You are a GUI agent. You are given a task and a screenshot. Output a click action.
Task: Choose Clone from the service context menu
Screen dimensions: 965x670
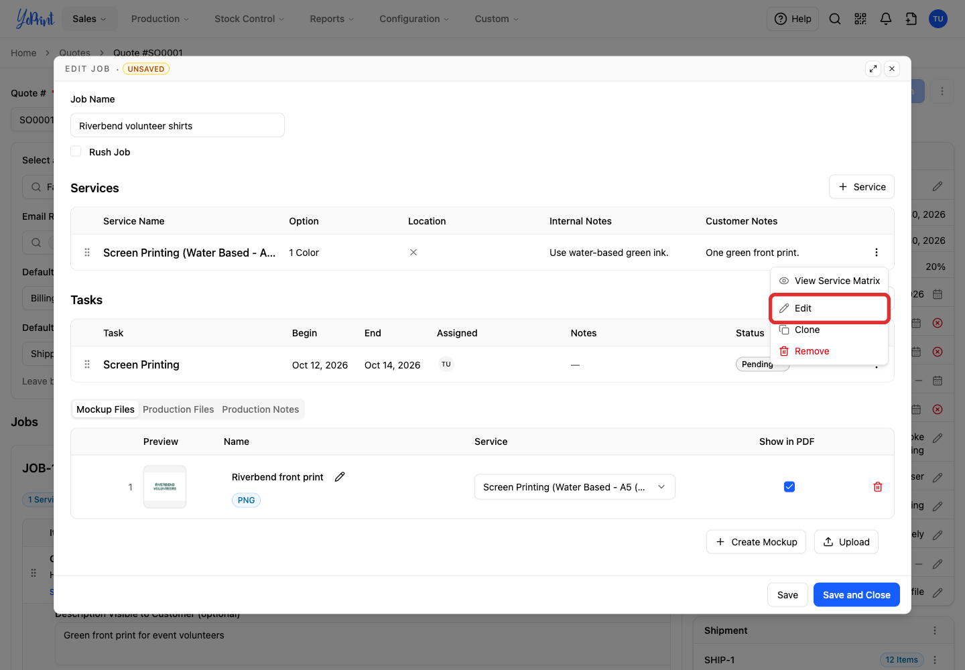tap(829, 330)
